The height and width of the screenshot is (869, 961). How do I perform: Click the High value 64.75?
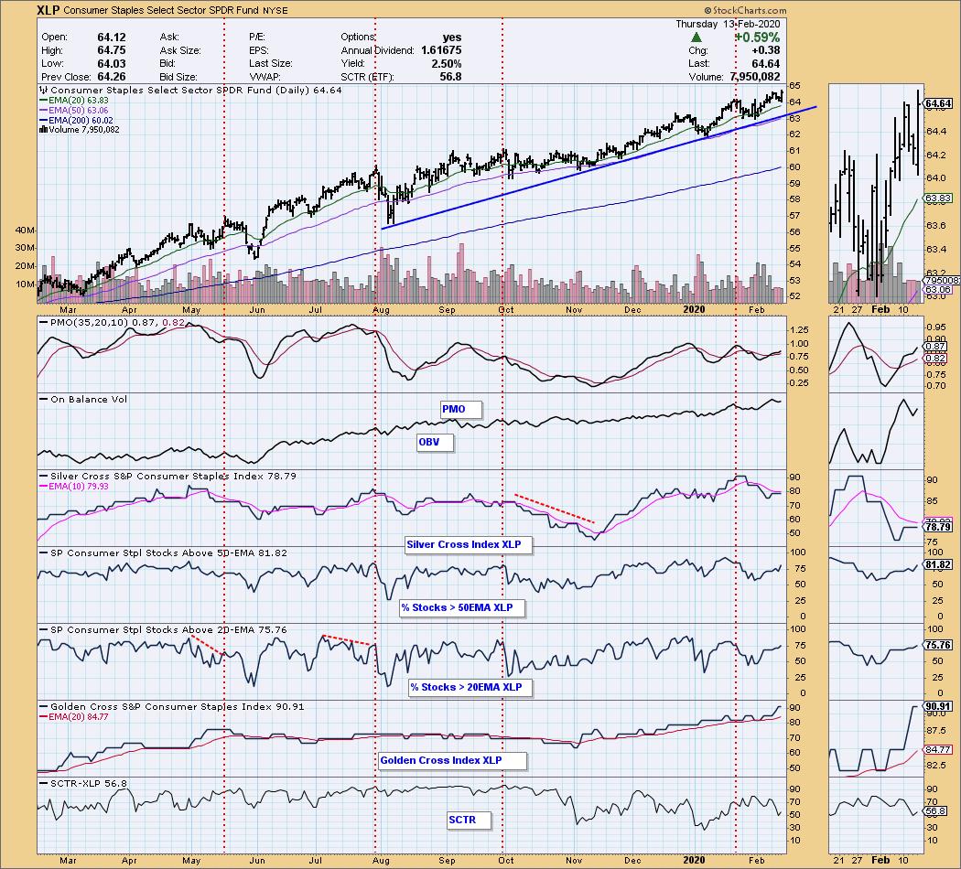click(x=112, y=51)
